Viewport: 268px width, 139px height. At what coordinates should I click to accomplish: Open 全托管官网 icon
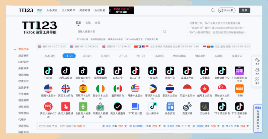(x=100, y=71)
